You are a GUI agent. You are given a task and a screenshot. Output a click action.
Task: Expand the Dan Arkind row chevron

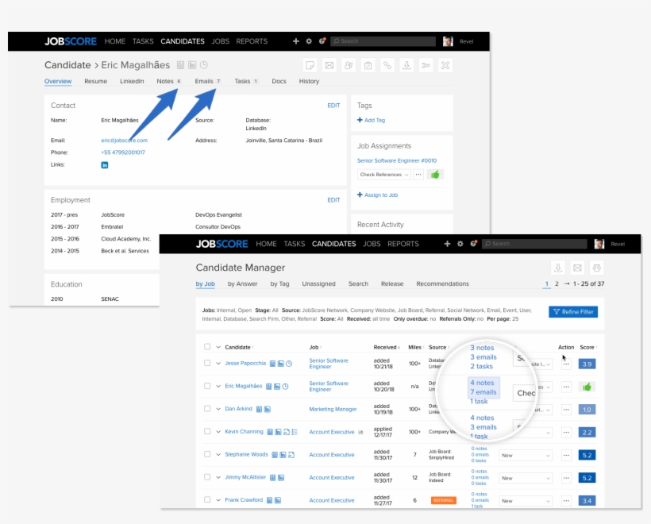click(x=218, y=409)
